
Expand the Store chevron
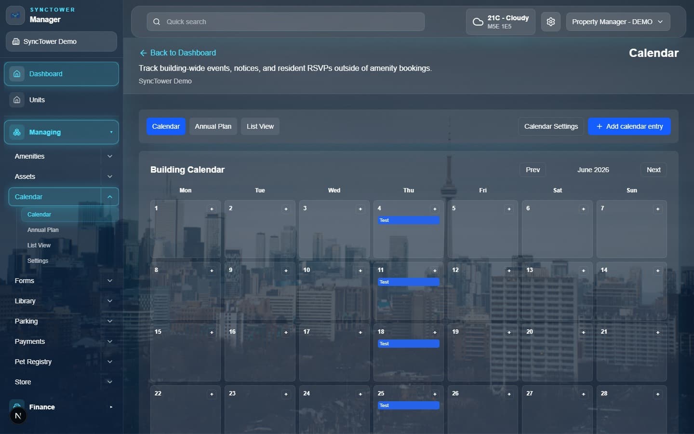pos(110,382)
